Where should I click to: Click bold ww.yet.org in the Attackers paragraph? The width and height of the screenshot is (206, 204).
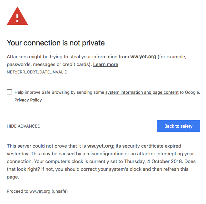143,57
